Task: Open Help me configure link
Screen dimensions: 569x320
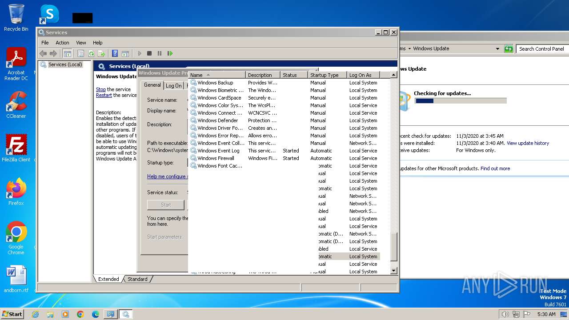Action: click(167, 176)
